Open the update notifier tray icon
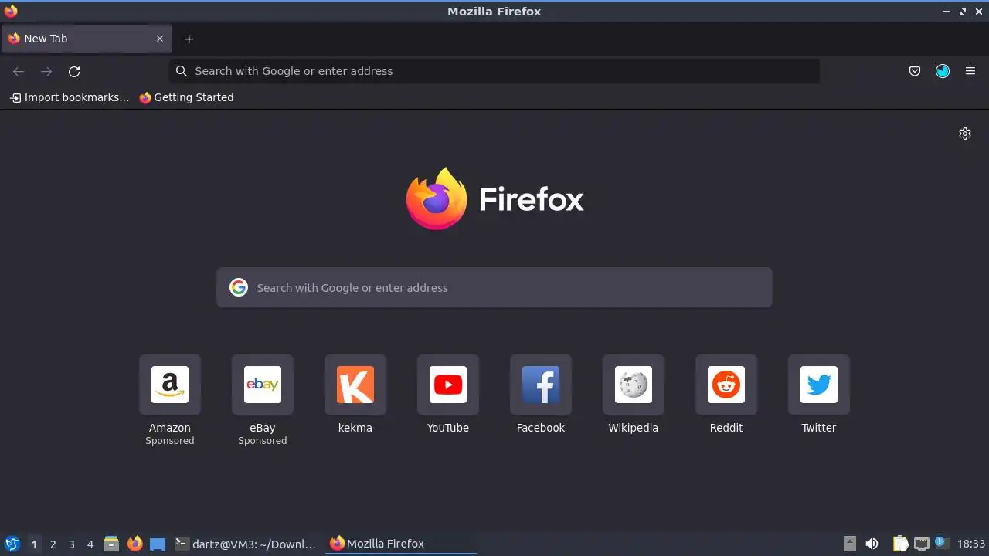Image resolution: width=989 pixels, height=556 pixels. 941,543
